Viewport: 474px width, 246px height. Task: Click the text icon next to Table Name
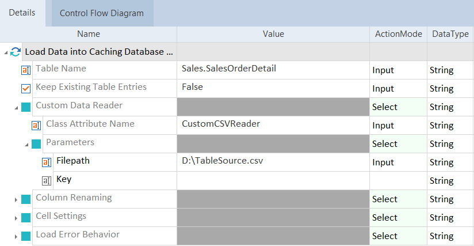[x=26, y=70]
